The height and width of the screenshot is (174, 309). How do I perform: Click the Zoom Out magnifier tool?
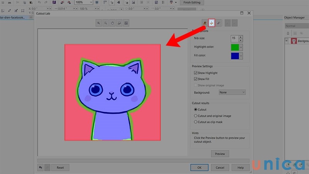click(x=105, y=23)
